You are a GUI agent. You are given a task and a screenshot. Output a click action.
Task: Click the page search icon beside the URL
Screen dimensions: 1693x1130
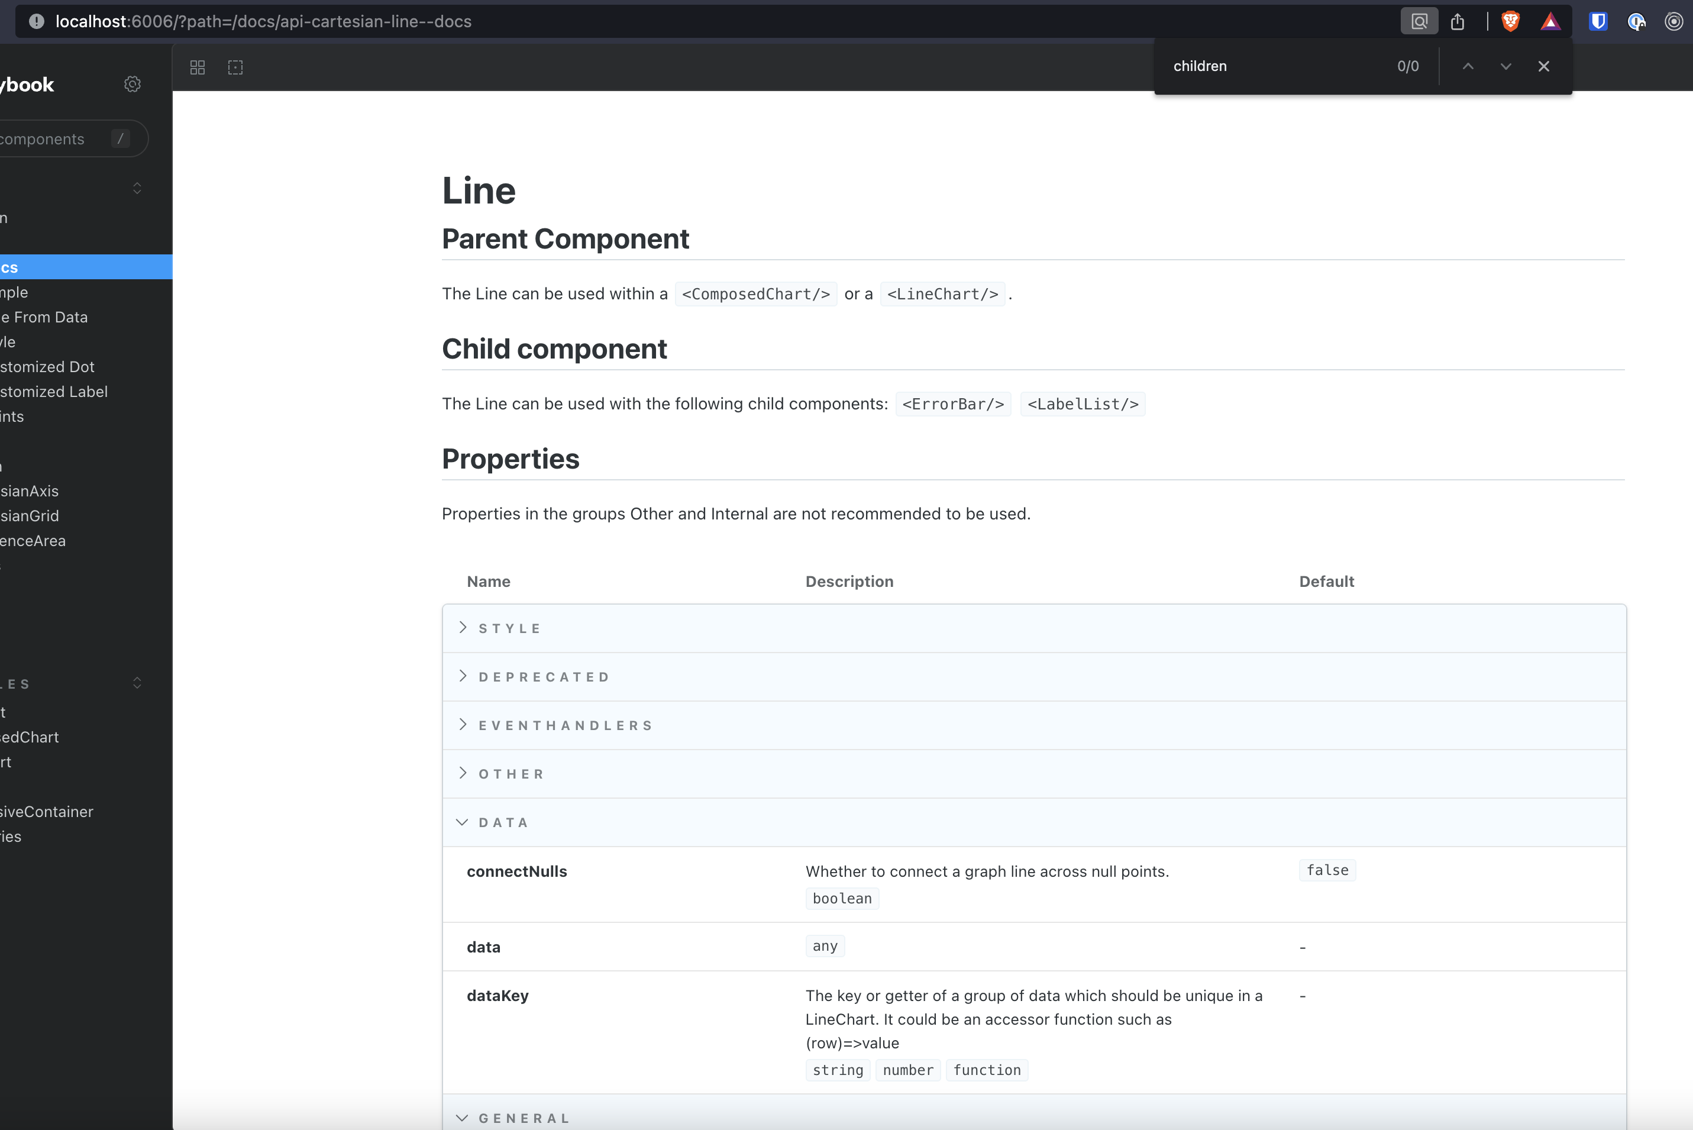click(1419, 21)
